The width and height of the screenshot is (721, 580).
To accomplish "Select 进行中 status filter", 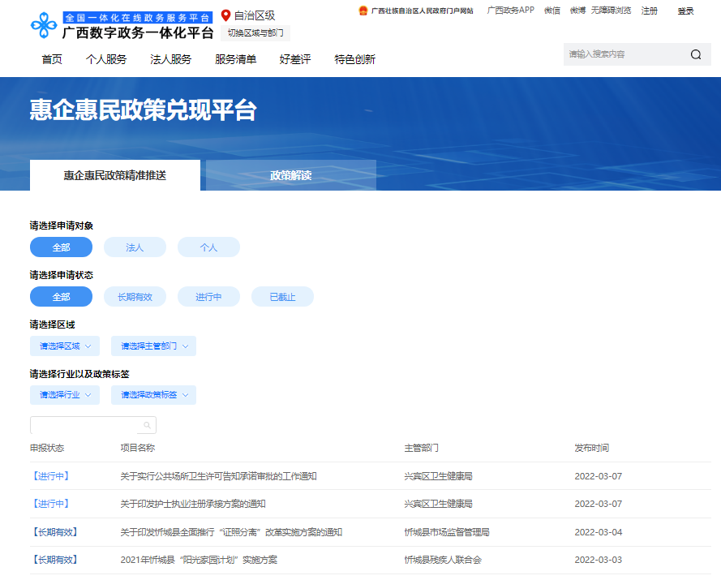I will click(x=208, y=297).
